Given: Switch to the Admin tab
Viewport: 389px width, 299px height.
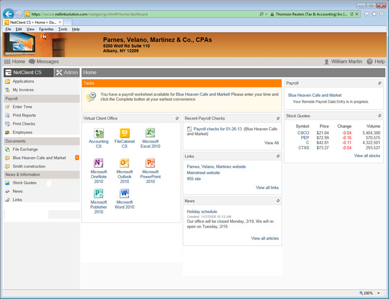Looking at the screenshot, I should tap(67, 72).
